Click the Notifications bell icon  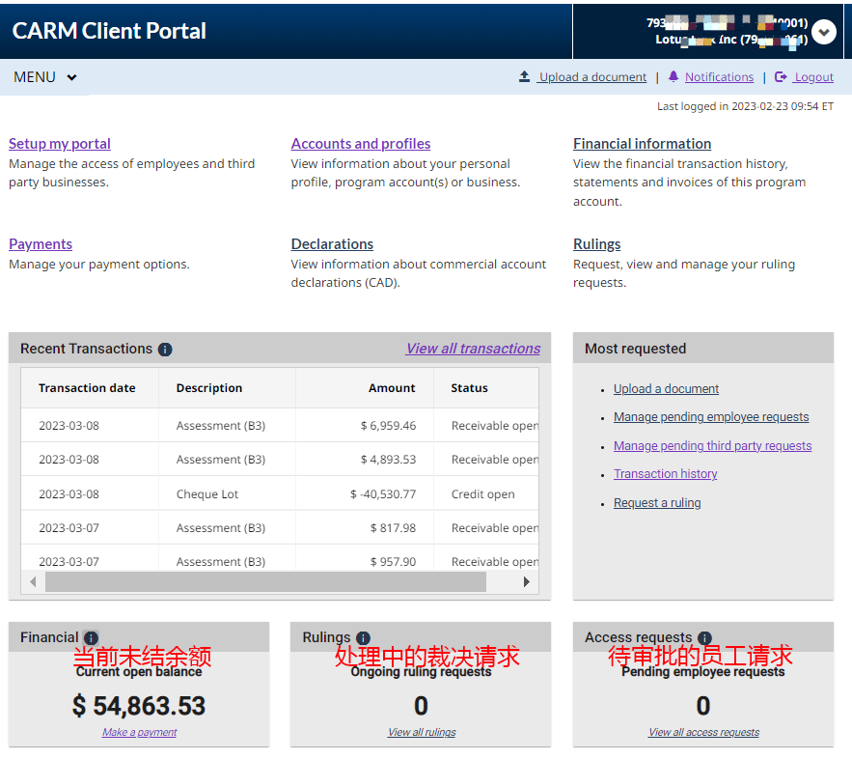pyautogui.click(x=673, y=77)
